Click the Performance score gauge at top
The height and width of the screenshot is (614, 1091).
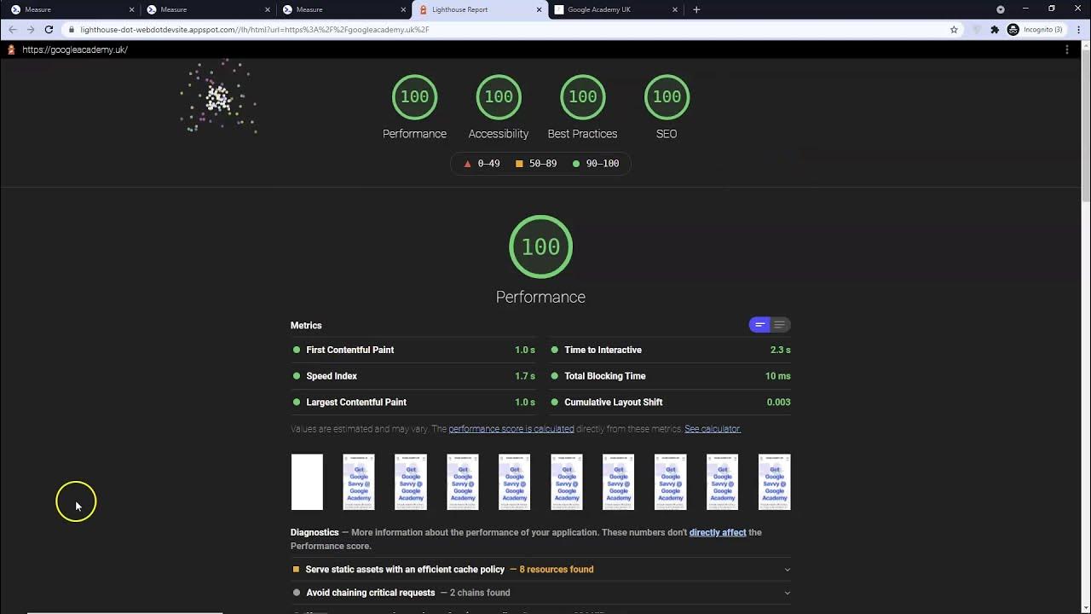pos(414,97)
